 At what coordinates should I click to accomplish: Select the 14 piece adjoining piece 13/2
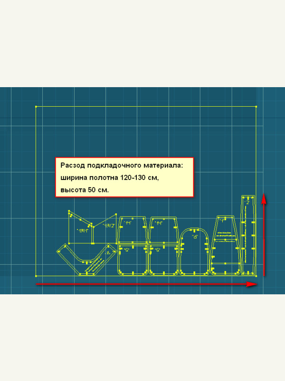point(132,230)
